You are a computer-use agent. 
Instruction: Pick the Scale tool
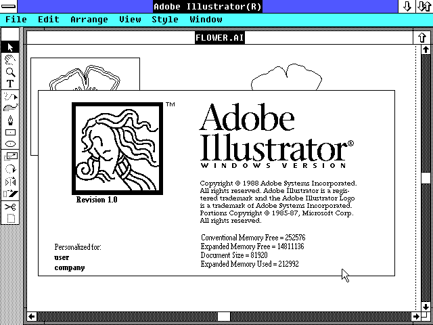click(10, 156)
